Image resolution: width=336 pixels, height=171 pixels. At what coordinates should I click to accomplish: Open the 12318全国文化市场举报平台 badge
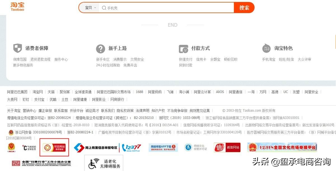pyautogui.click(x=281, y=147)
